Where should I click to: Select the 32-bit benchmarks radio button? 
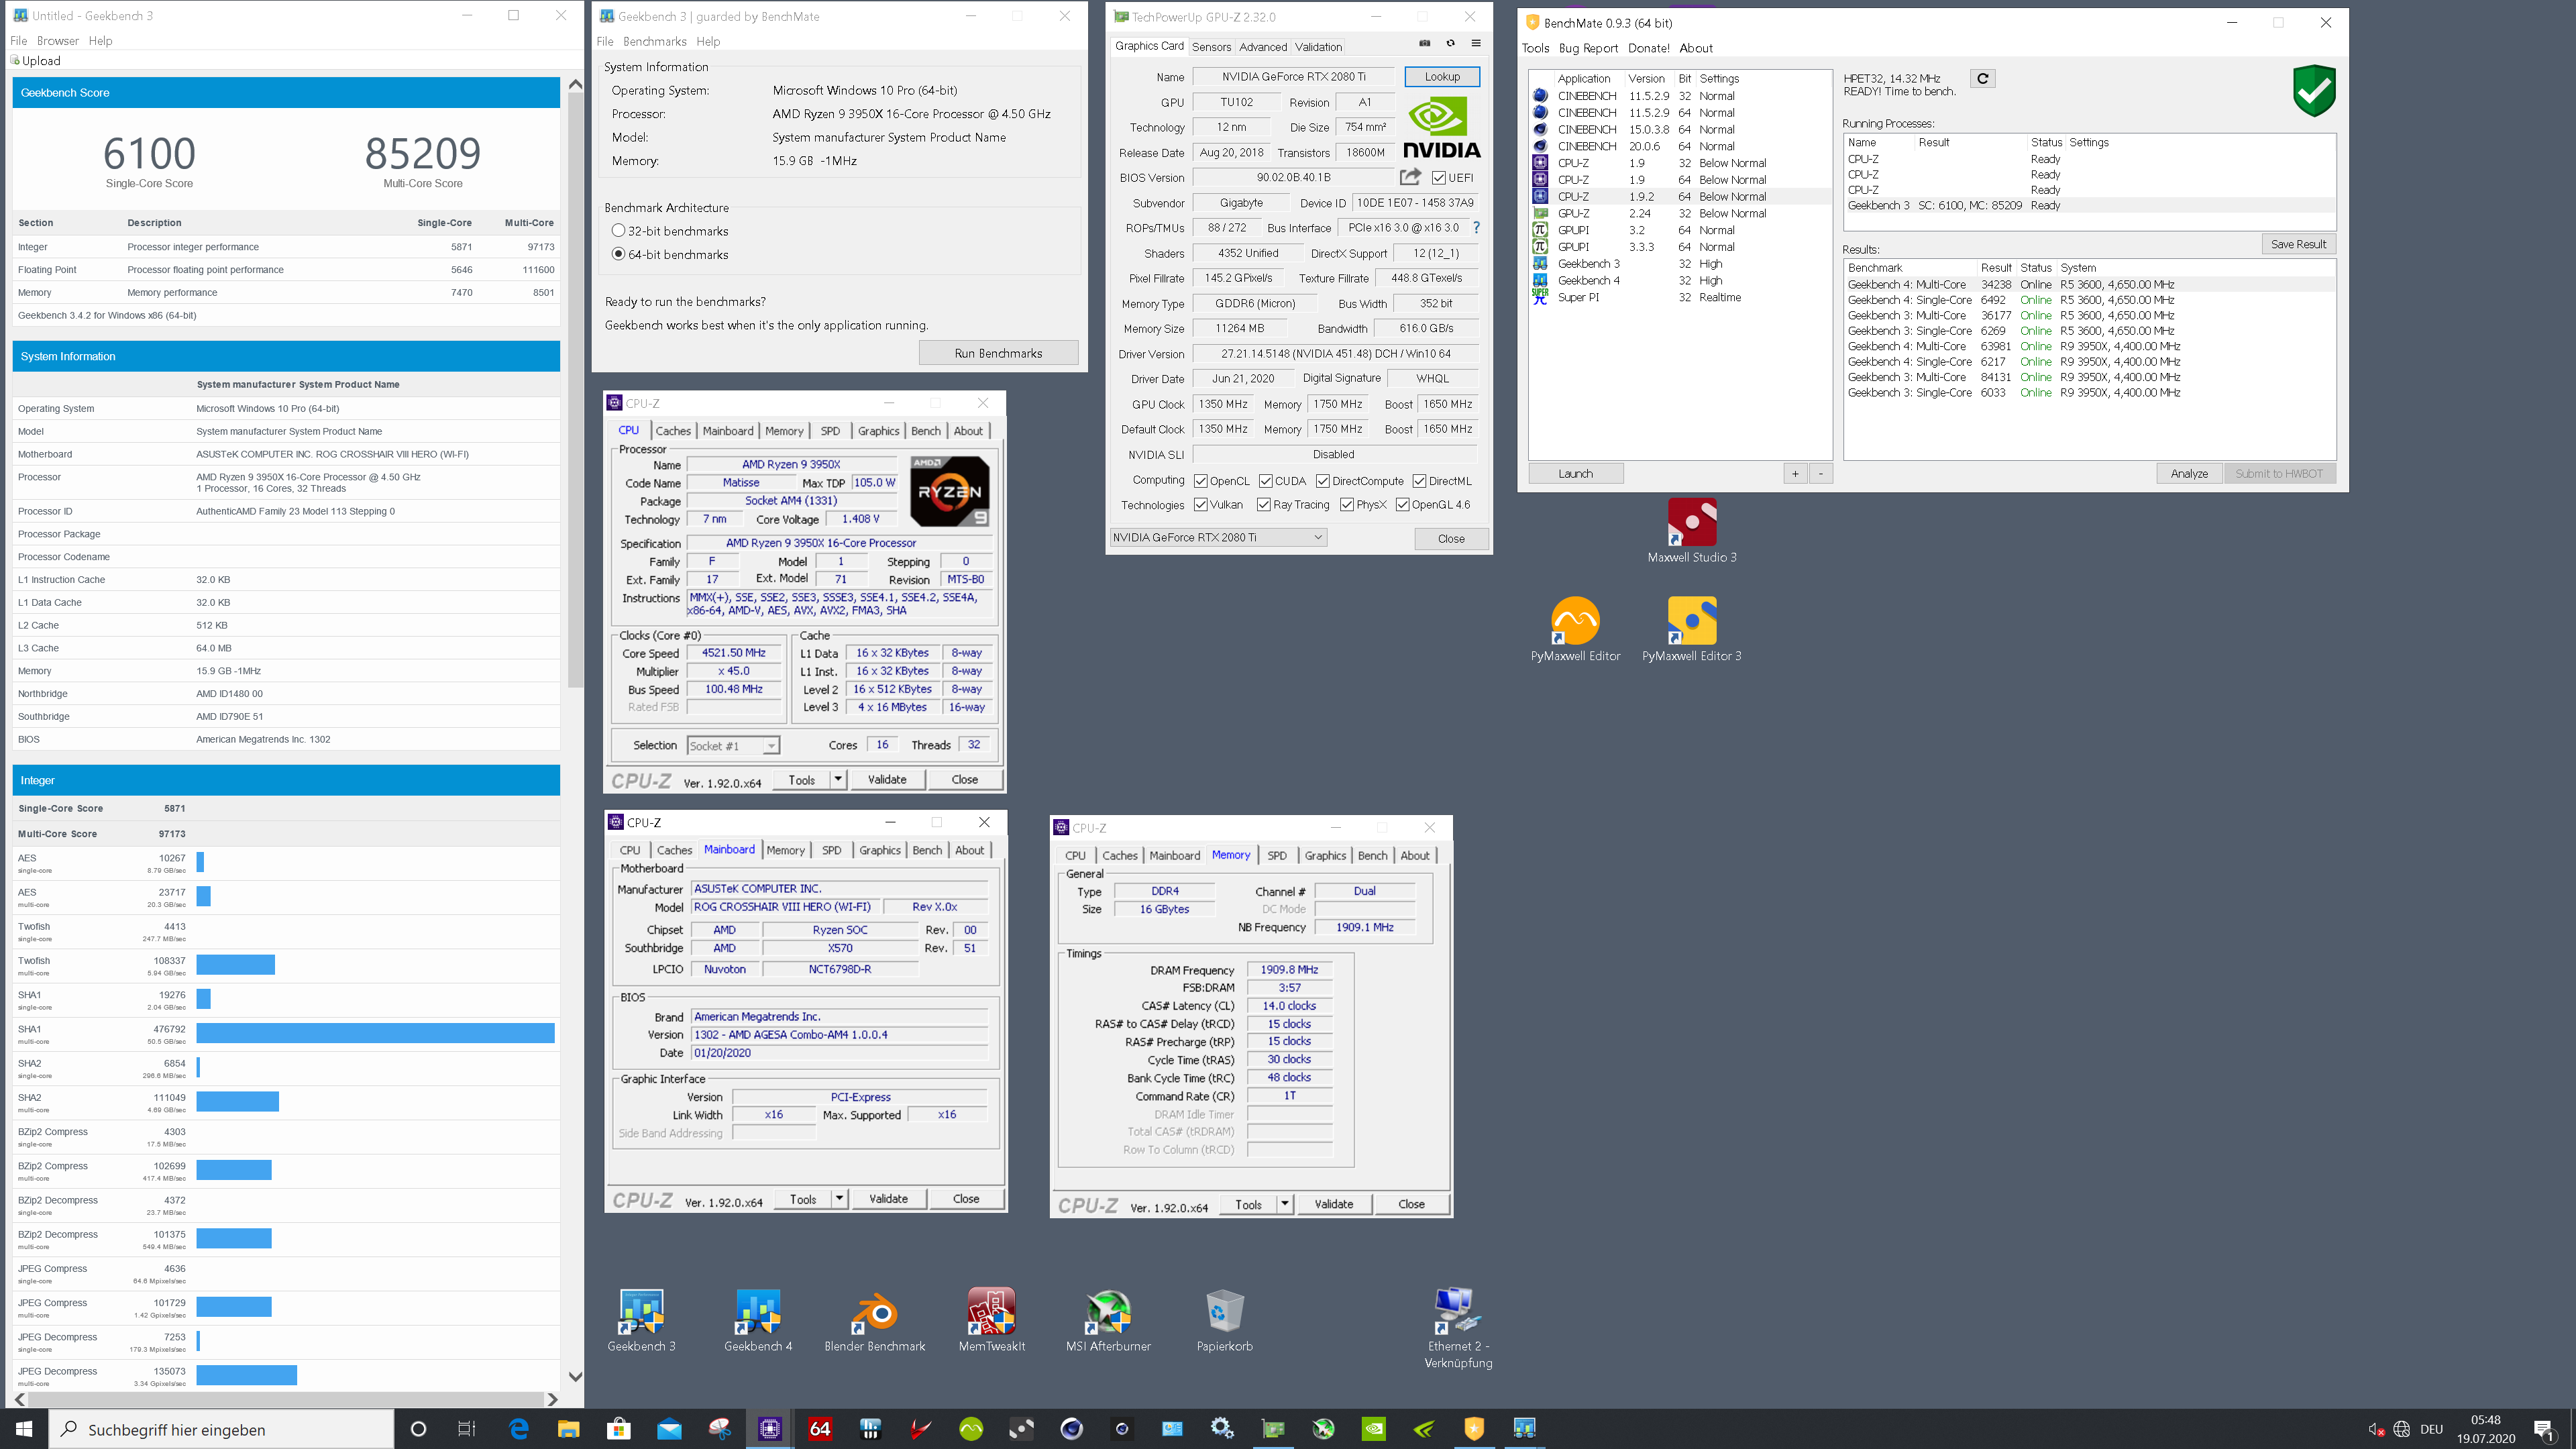(618, 231)
